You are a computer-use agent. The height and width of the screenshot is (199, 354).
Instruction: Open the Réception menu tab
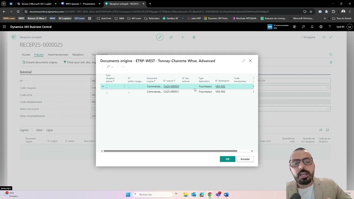(x=78, y=54)
